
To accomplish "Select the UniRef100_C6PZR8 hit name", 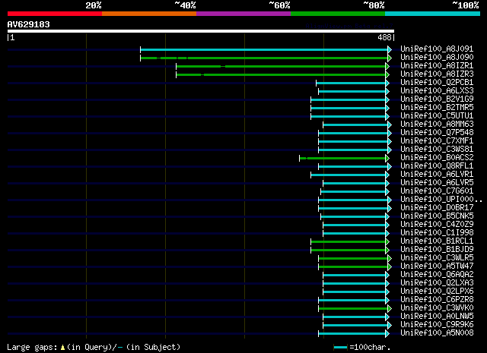I will point(437,299).
